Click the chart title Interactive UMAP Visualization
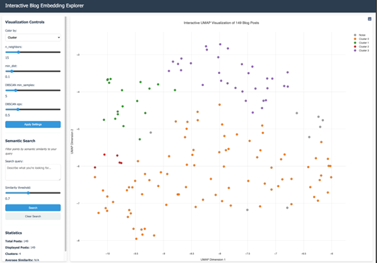The width and height of the screenshot is (377, 263). tap(221, 23)
